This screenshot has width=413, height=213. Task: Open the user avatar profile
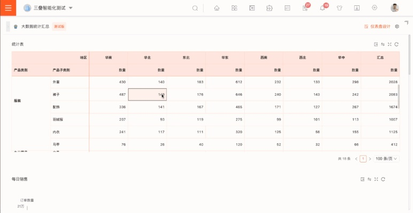click(395, 8)
